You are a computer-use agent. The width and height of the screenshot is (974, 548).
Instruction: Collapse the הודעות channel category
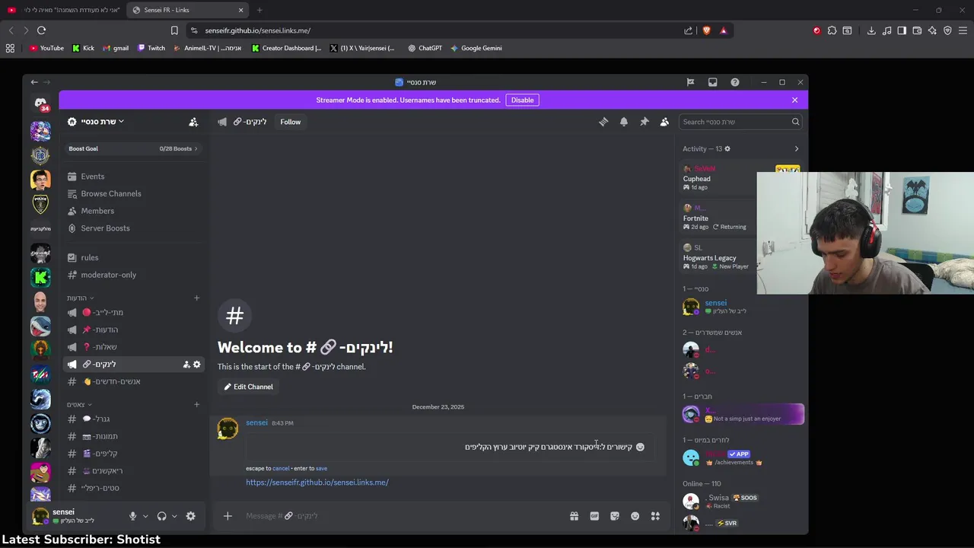[80, 298]
